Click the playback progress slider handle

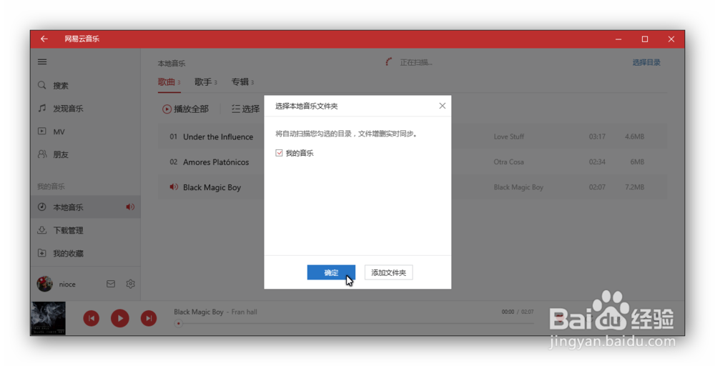[x=178, y=324]
